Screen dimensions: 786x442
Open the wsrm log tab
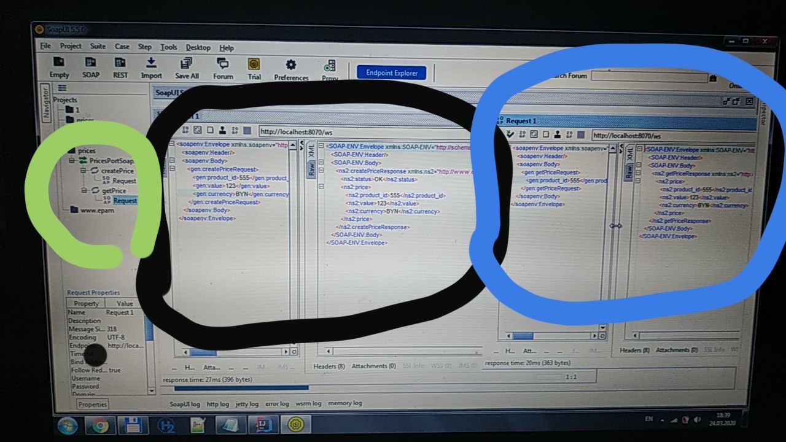click(308, 403)
